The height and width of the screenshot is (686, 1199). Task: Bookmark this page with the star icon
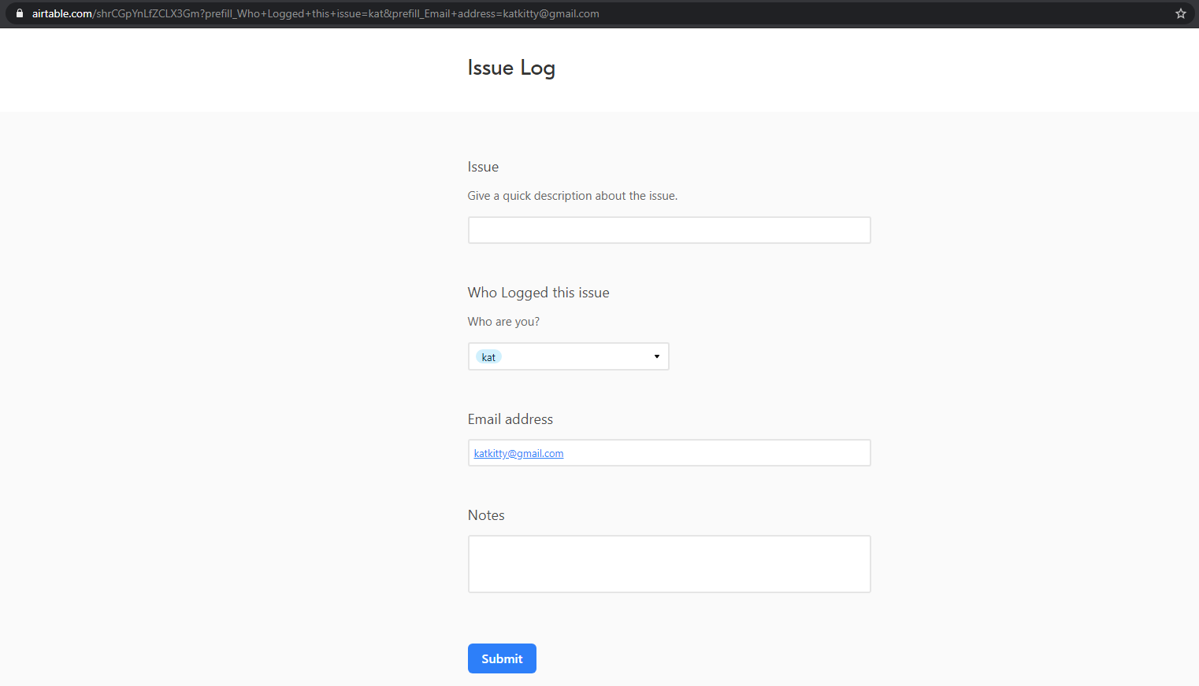click(1180, 13)
